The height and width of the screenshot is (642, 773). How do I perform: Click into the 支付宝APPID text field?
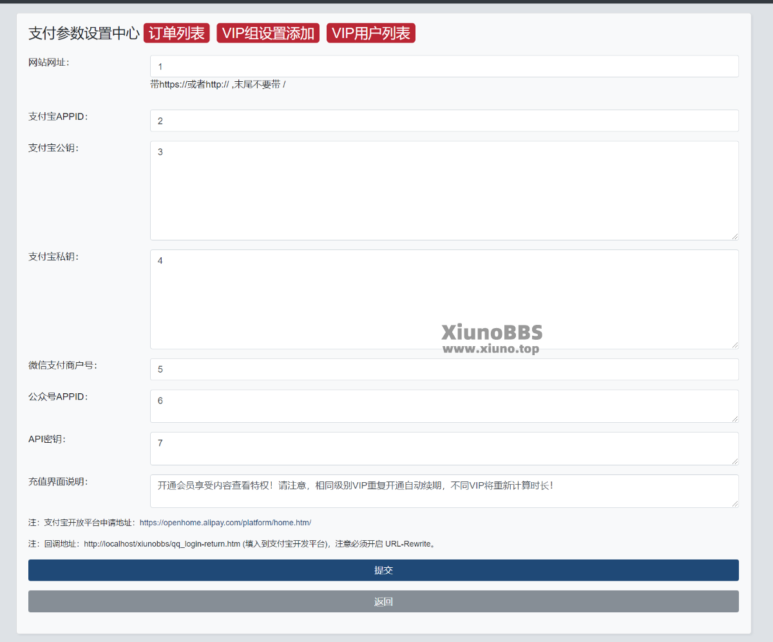pos(444,121)
